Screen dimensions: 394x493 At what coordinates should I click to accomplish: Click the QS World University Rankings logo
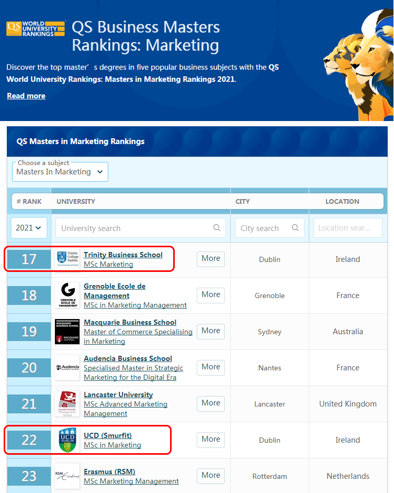pyautogui.click(x=36, y=28)
